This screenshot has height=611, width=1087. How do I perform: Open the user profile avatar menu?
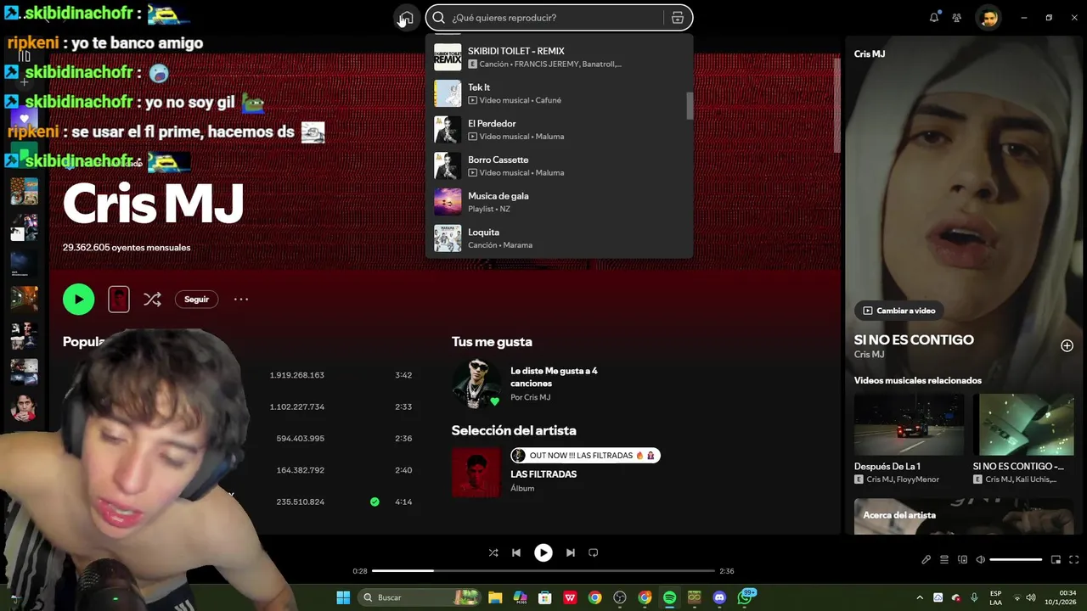coord(988,18)
